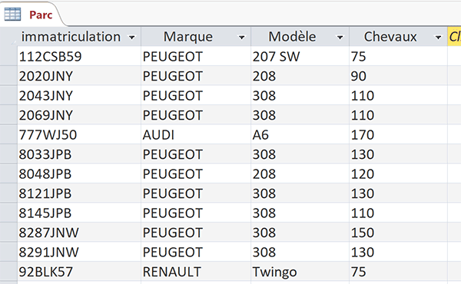The image size is (461, 284).
Task: Click PEUGEOT in the 112CSB59 row
Action: pyautogui.click(x=196, y=56)
